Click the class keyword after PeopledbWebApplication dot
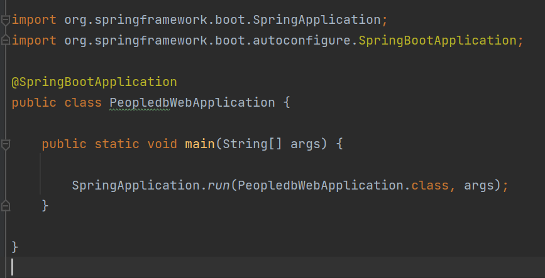 coord(430,185)
